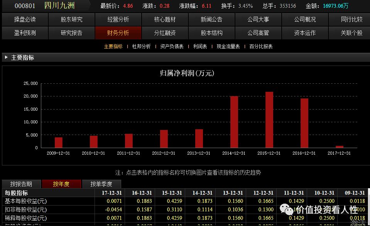Go to 核心题材 tab
Screen dimensions: 370x226
coord(165,19)
